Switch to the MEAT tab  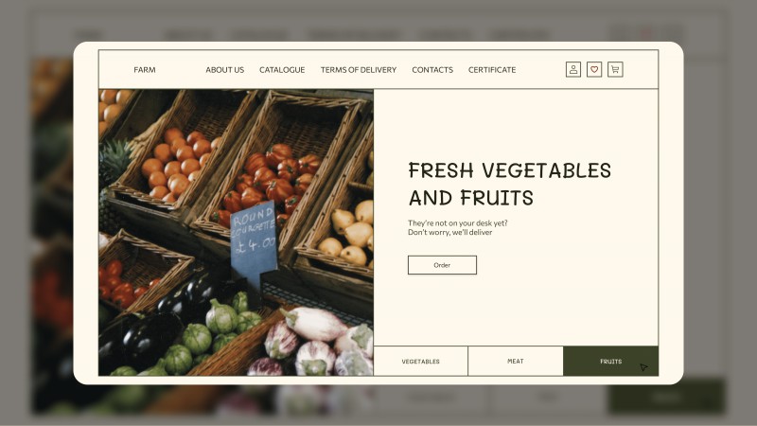pos(515,361)
